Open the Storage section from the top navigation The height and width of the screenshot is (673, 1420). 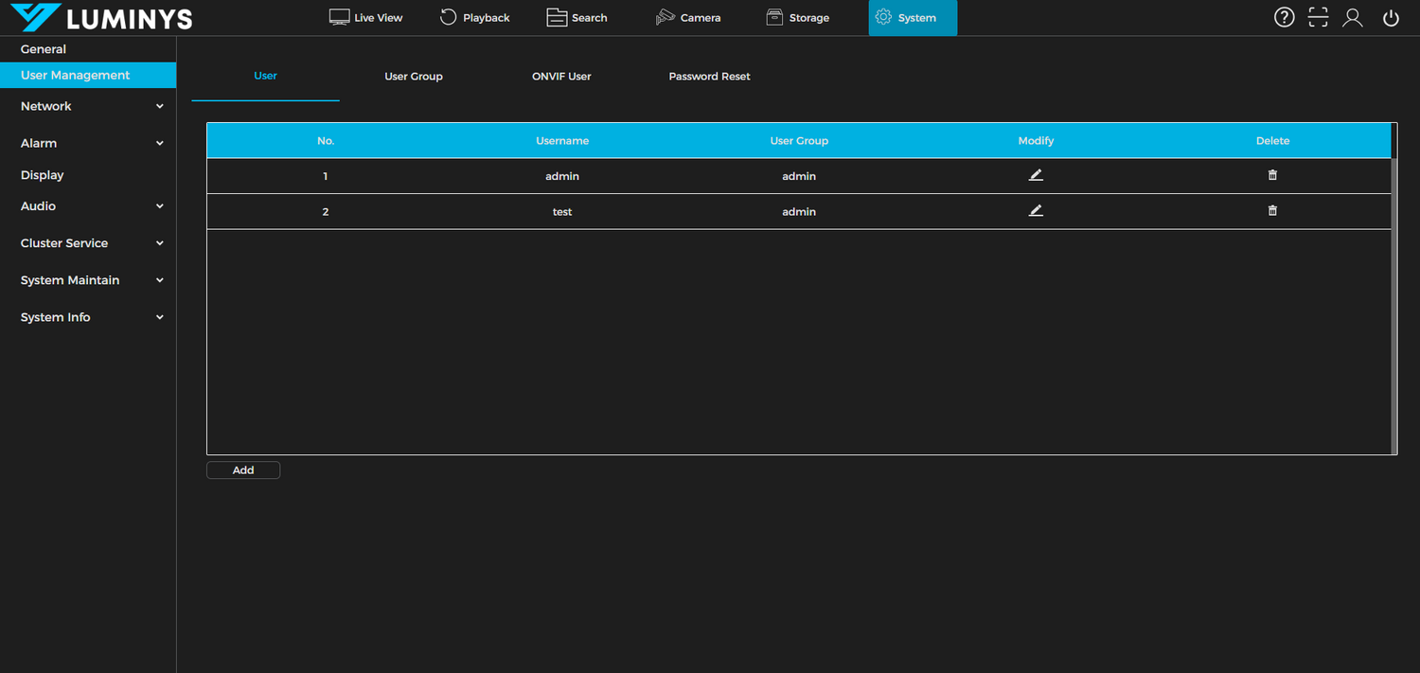(797, 17)
